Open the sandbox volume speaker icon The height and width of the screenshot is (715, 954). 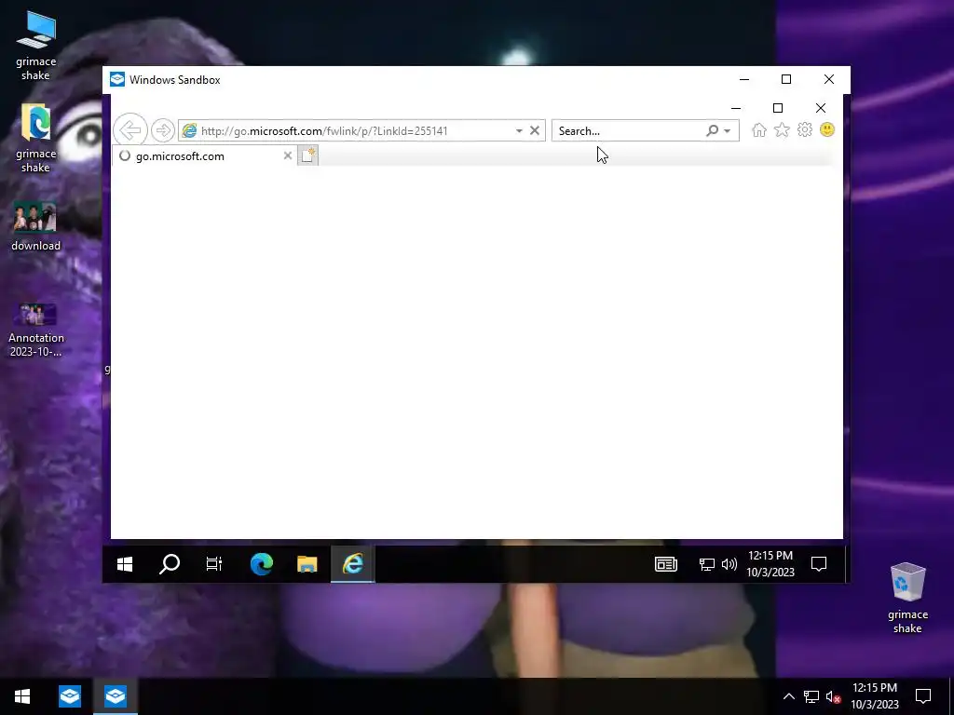pyautogui.click(x=729, y=565)
